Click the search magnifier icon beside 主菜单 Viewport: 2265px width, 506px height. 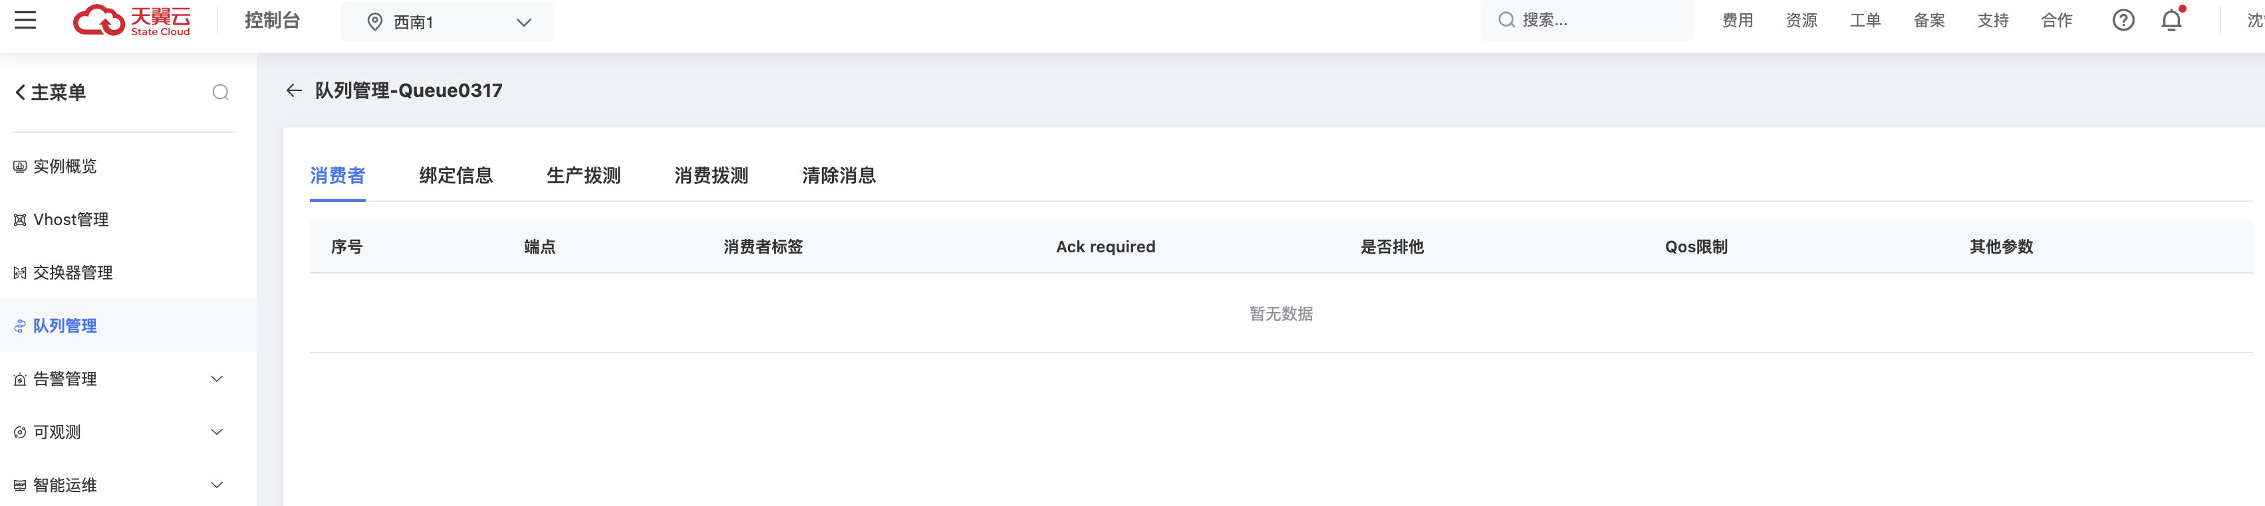point(220,92)
